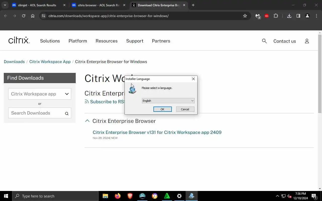Image resolution: width=322 pixels, height=201 pixels.
Task: Open the browser three-dot menu
Action: click(316, 16)
